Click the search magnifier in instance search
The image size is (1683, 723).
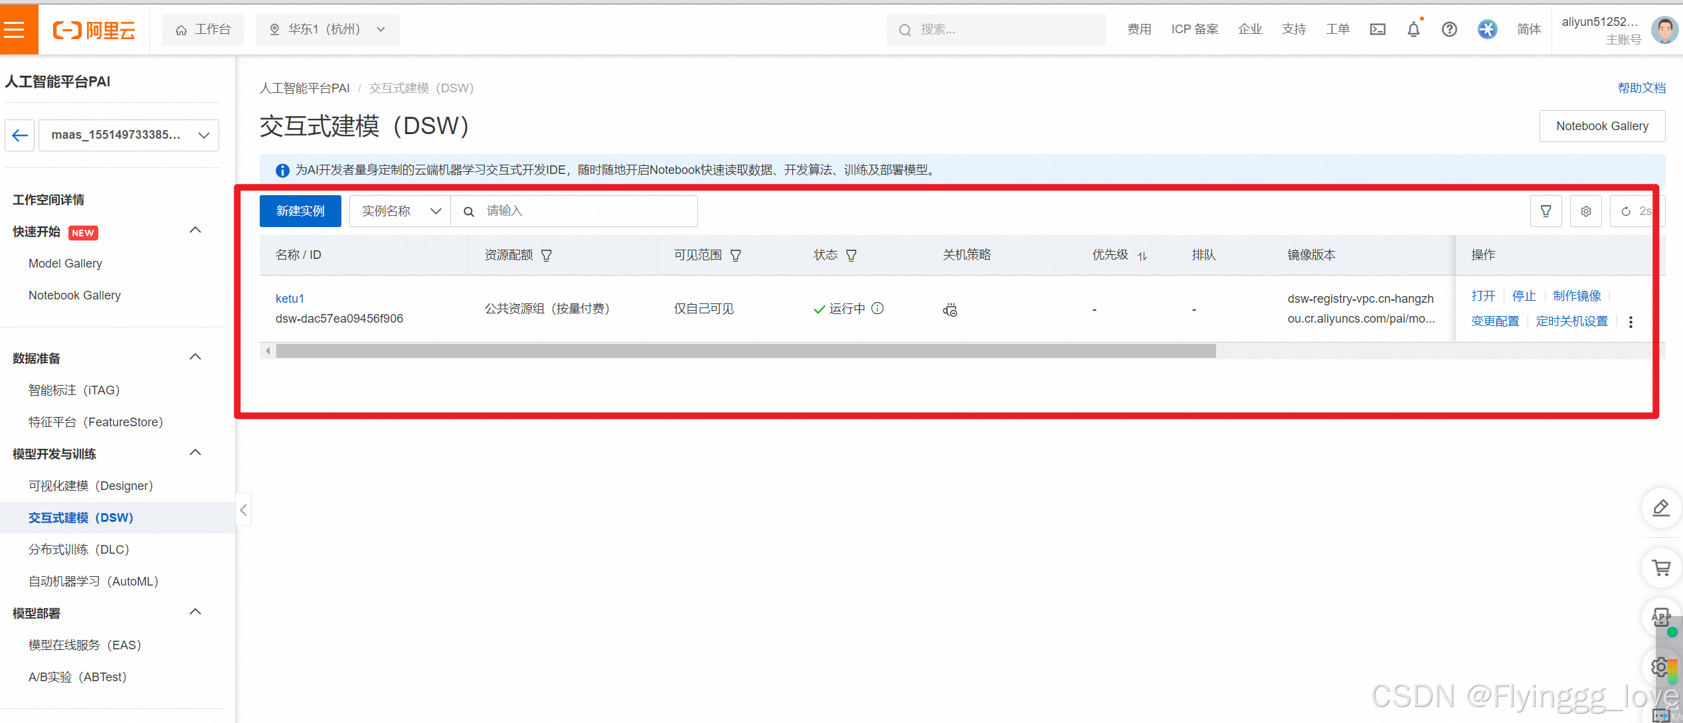pyautogui.click(x=468, y=211)
